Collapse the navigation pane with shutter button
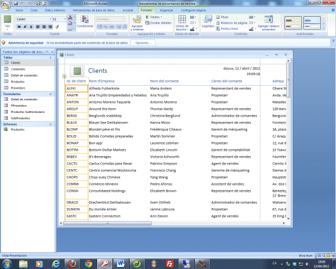This screenshot has width=336, height=269. (52, 51)
